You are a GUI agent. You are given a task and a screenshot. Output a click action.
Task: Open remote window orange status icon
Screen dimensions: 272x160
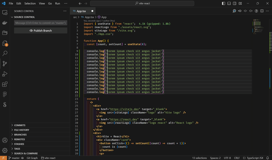(3, 158)
